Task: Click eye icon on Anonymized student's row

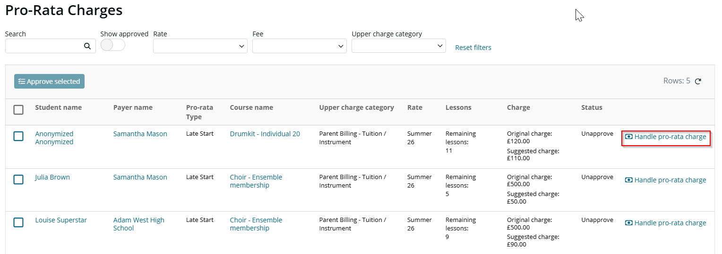Action: pos(628,137)
